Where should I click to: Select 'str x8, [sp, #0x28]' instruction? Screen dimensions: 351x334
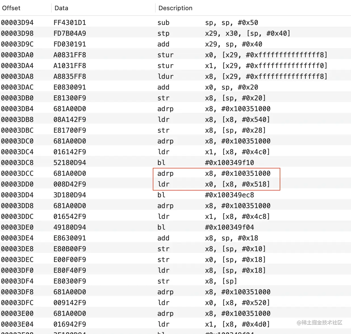212,130
